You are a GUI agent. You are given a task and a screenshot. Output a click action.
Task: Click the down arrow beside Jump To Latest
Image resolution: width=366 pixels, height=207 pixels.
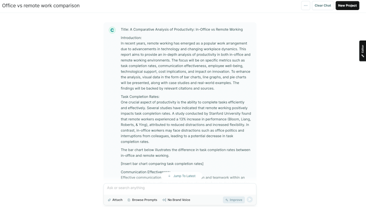click(x=169, y=176)
